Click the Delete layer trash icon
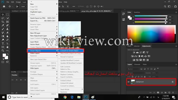Screen dimensions: 178x100 point(173,93)
